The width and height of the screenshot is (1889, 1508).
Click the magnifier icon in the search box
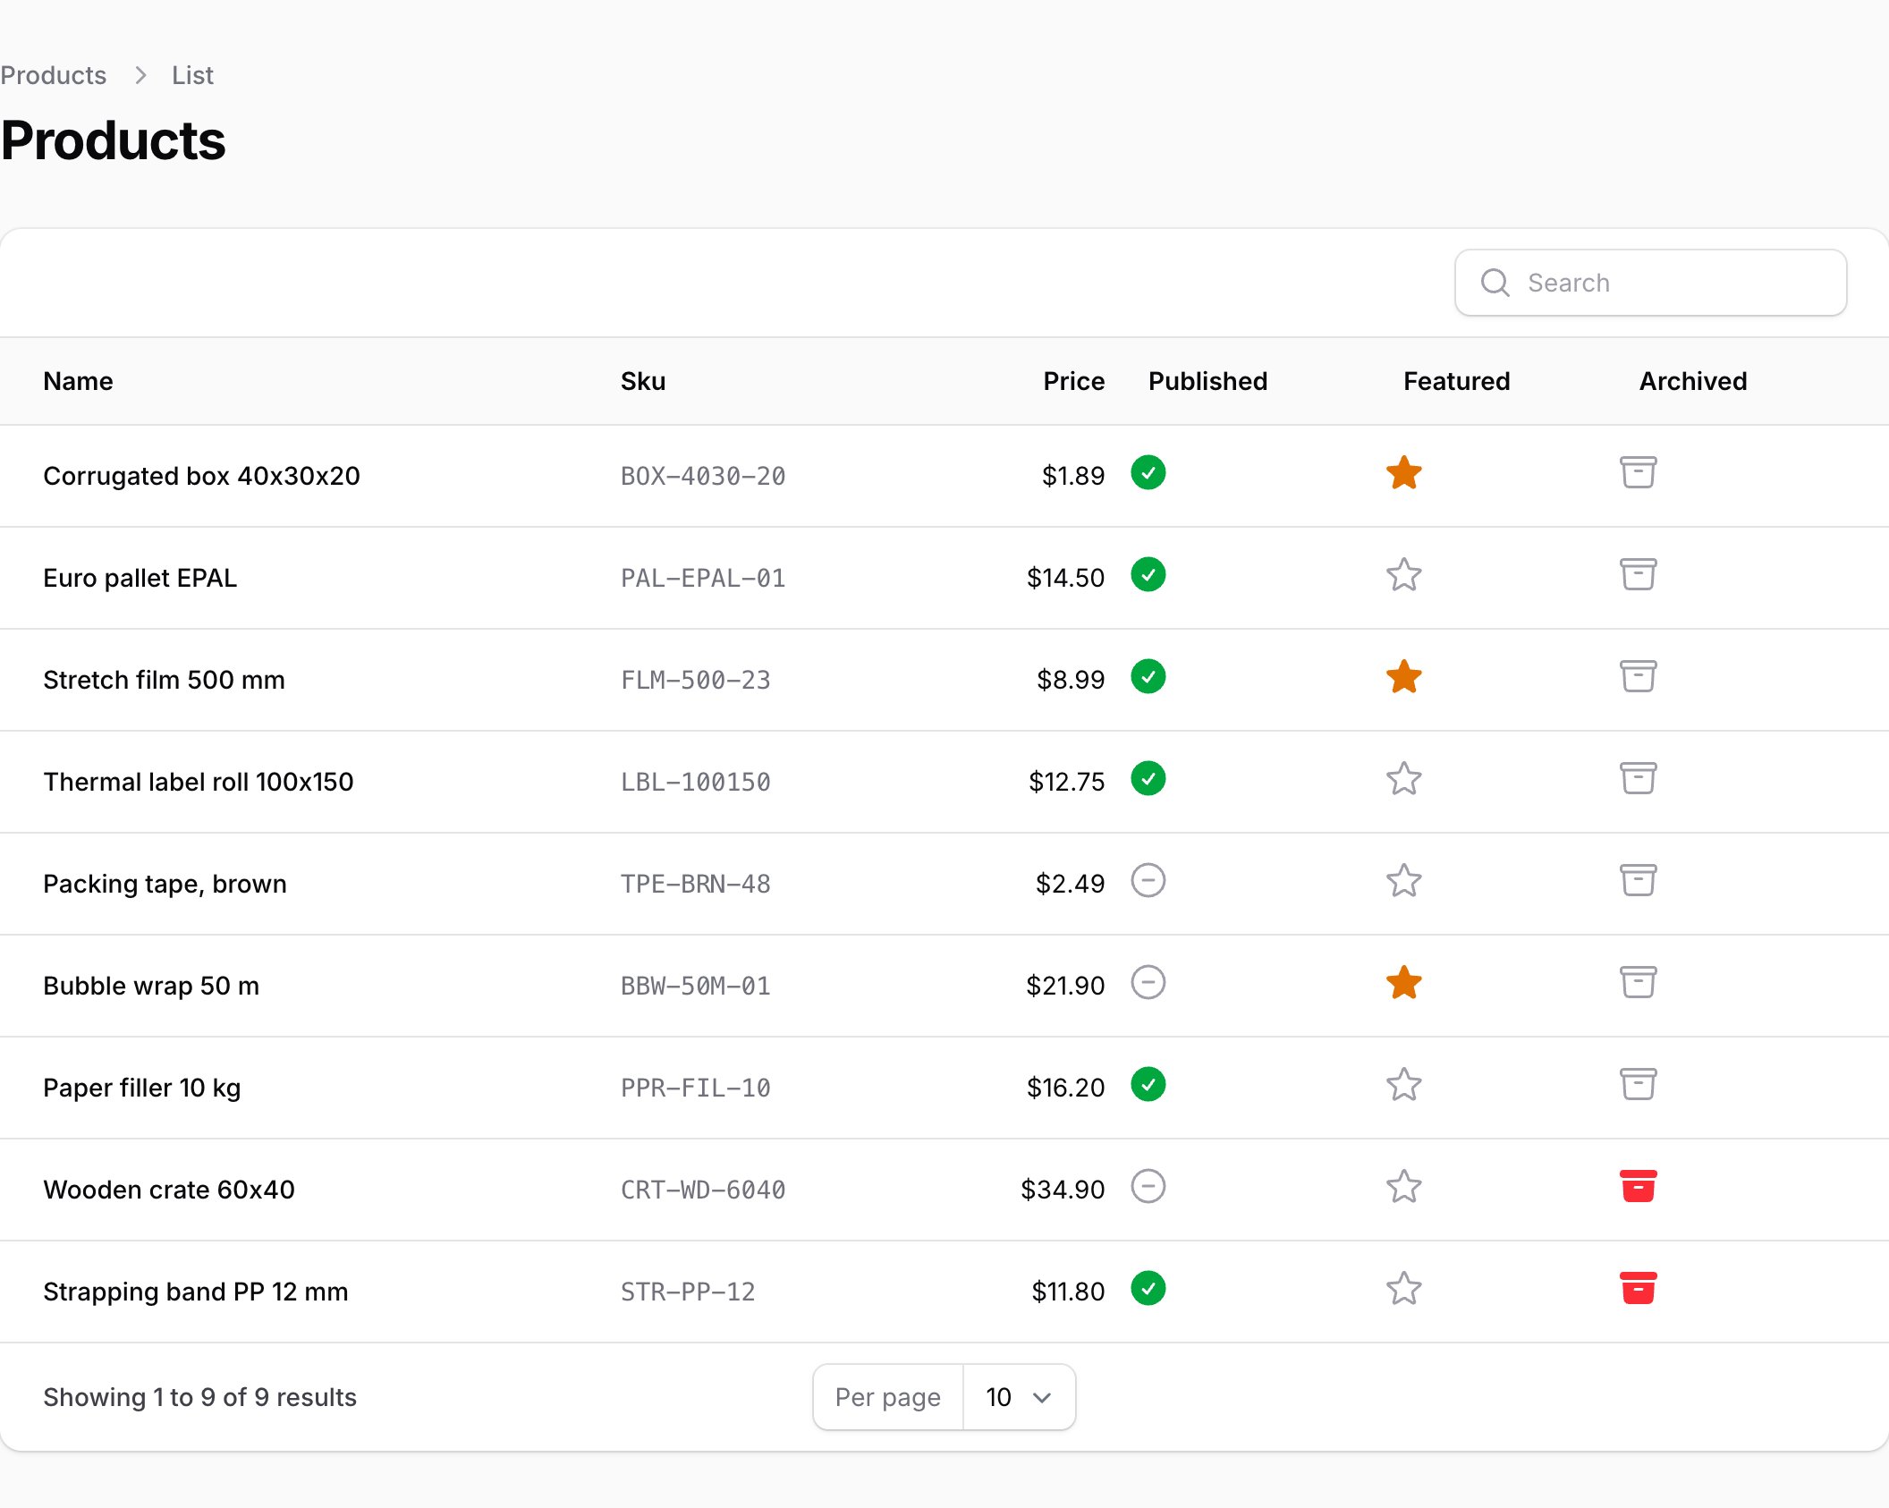[1495, 283]
